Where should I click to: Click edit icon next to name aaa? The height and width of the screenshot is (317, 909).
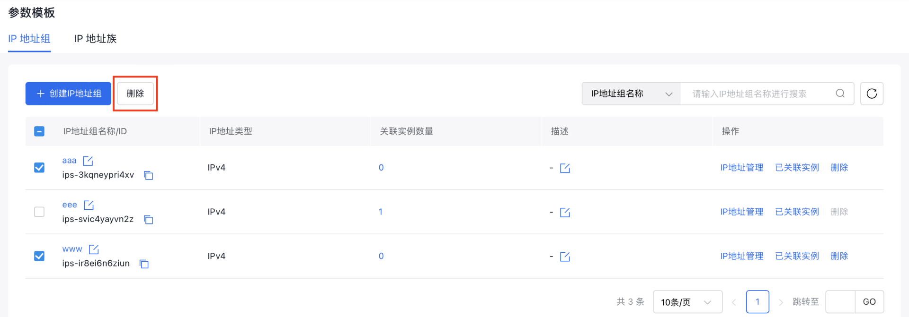coord(88,161)
